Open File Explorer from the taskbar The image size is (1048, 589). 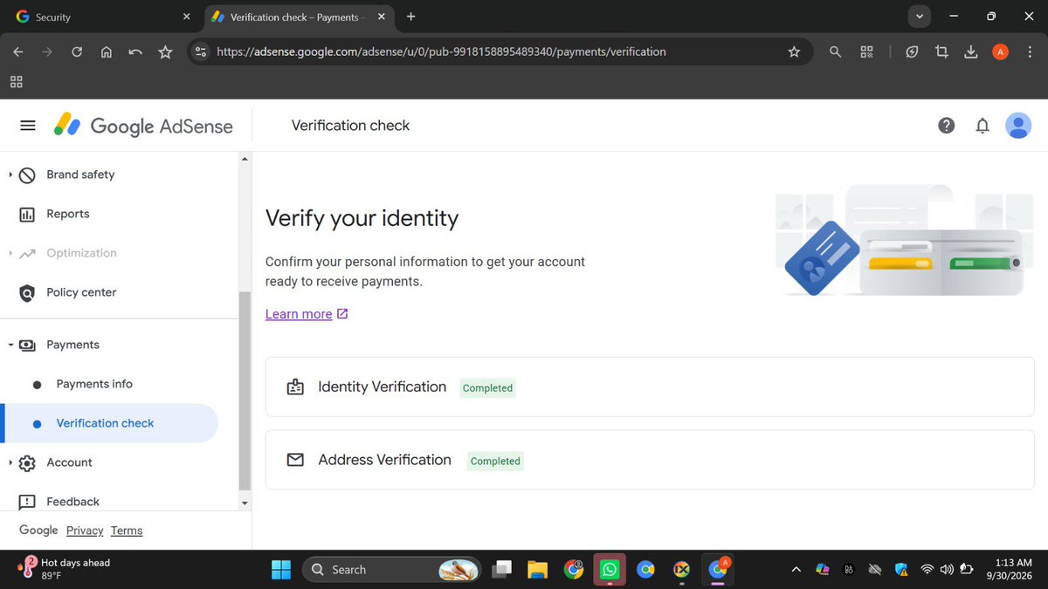pos(536,570)
